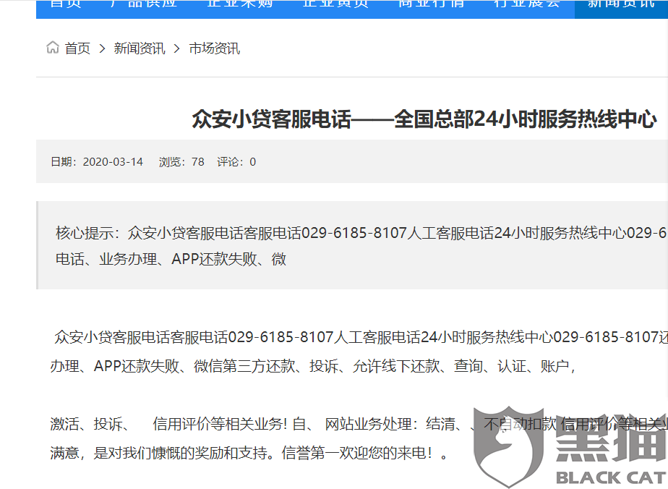
Task: Click the home icon in the breadcrumb
Action: [x=53, y=48]
